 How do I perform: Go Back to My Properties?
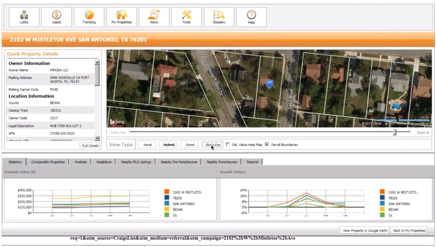coord(409,230)
